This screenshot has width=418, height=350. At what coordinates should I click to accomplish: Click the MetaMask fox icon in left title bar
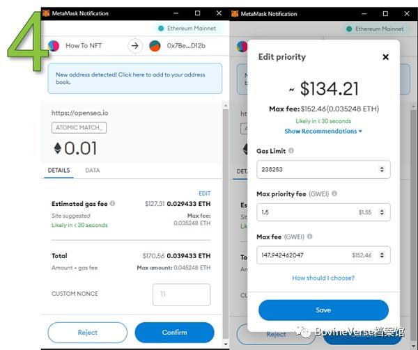46,13
